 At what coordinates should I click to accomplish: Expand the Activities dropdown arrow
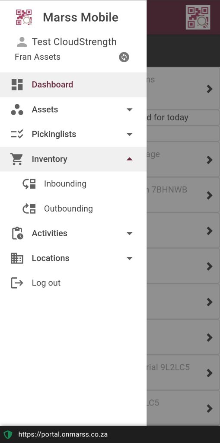coord(129,234)
